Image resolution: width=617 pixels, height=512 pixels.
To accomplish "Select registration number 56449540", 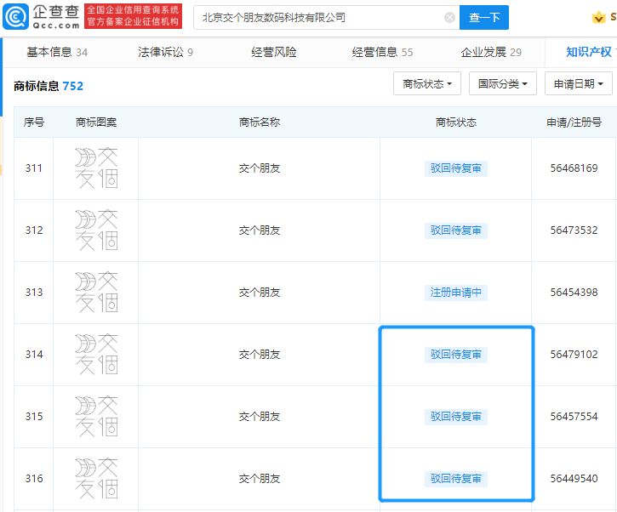I will [574, 479].
